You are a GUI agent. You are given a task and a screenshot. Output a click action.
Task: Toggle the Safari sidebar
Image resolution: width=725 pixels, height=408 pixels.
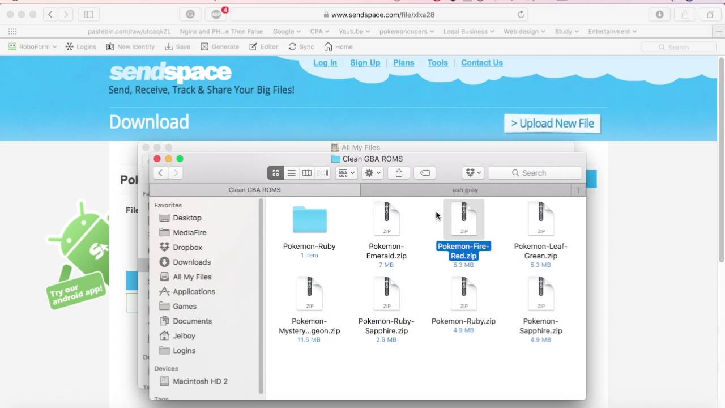pos(89,15)
